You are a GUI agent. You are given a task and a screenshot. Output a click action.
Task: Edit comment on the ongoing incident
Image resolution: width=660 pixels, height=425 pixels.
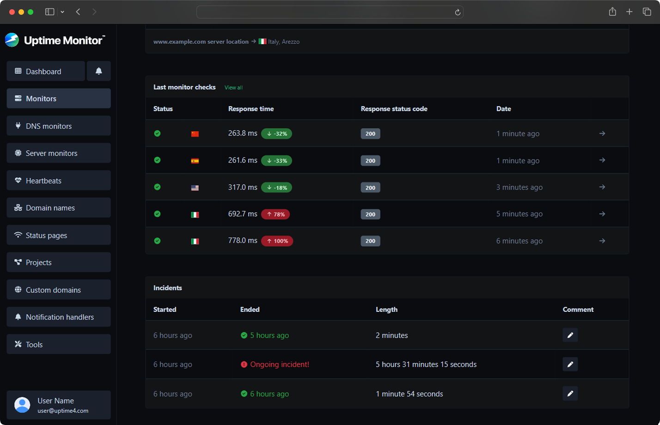point(570,364)
